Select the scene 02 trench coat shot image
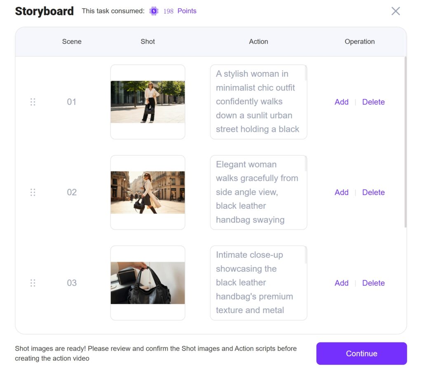This screenshot has width=422, height=368. [x=148, y=192]
